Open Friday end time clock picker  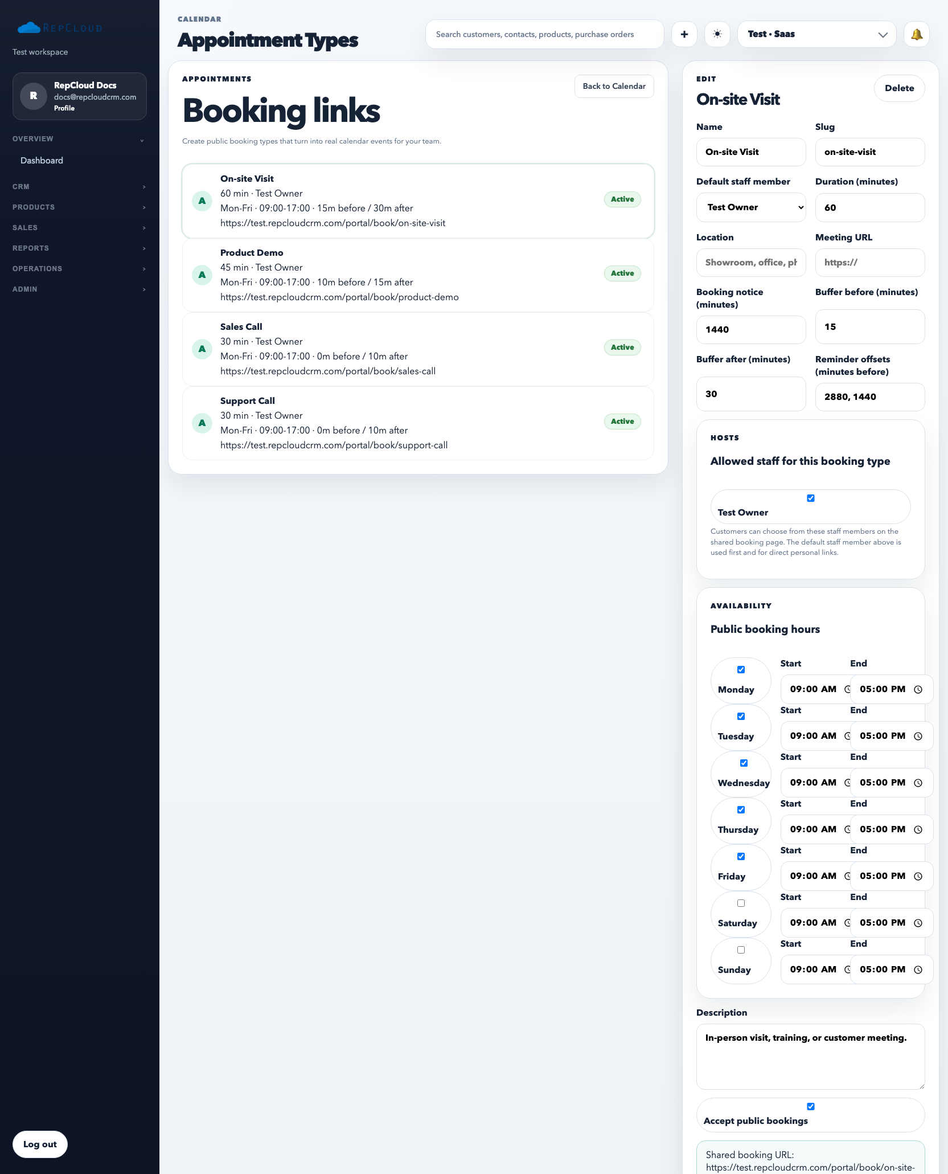click(x=918, y=876)
